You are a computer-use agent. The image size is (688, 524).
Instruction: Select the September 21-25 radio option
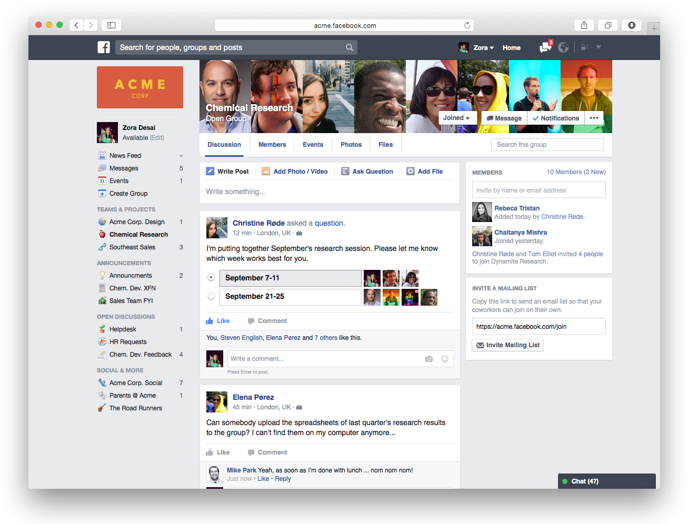point(211,296)
